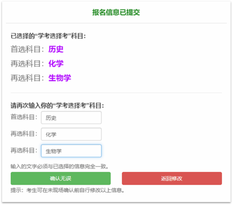Select the input field containing 生物学

pos(71,151)
